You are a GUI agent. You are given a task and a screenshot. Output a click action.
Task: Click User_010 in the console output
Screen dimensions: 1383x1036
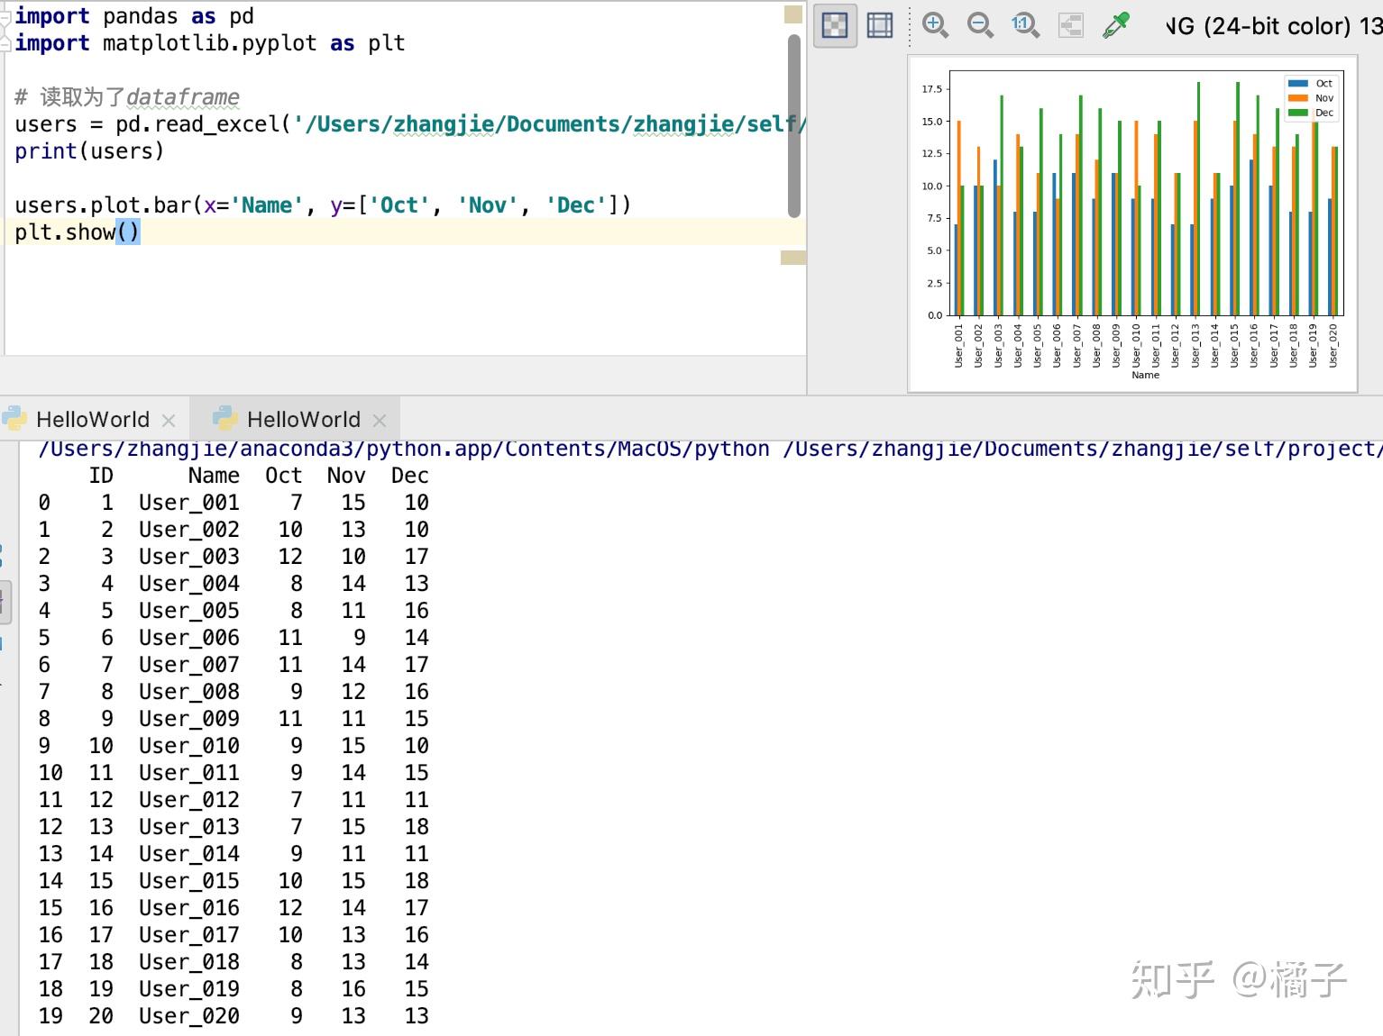pos(189,746)
